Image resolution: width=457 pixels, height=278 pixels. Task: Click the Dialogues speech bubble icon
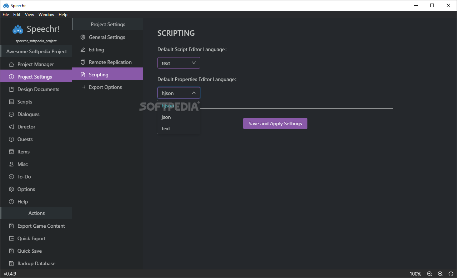[11, 114]
